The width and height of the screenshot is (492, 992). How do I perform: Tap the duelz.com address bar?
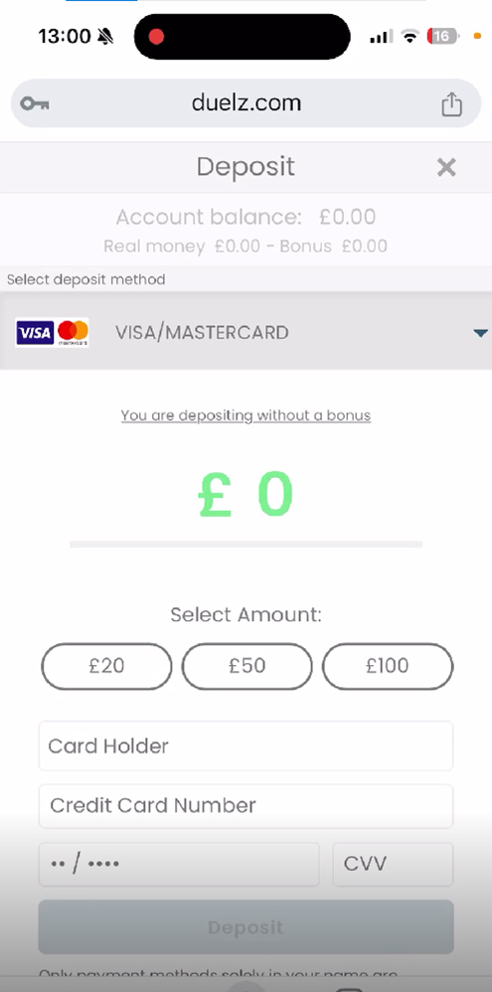pos(246,103)
